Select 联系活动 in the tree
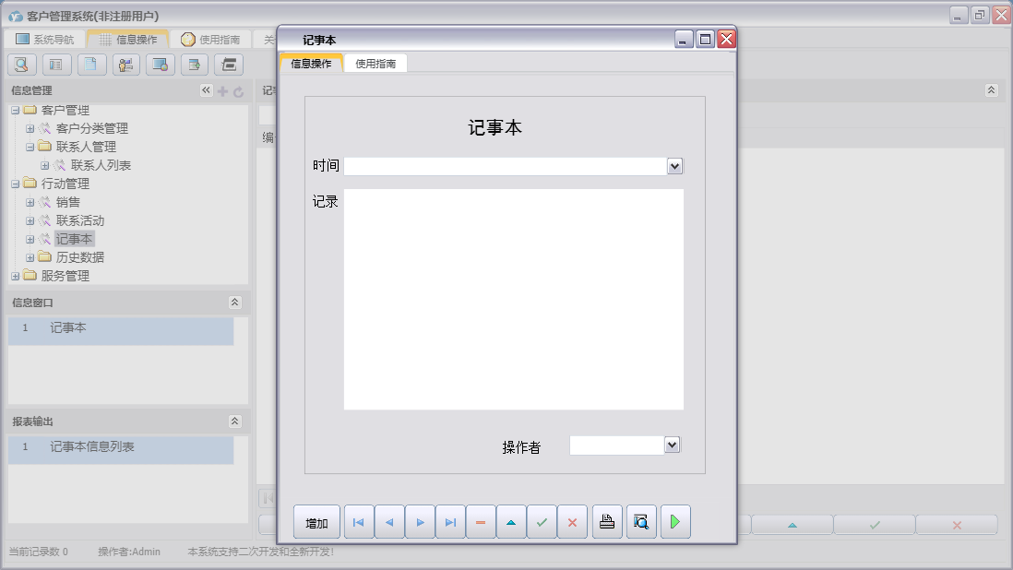This screenshot has width=1013, height=570. click(82, 220)
